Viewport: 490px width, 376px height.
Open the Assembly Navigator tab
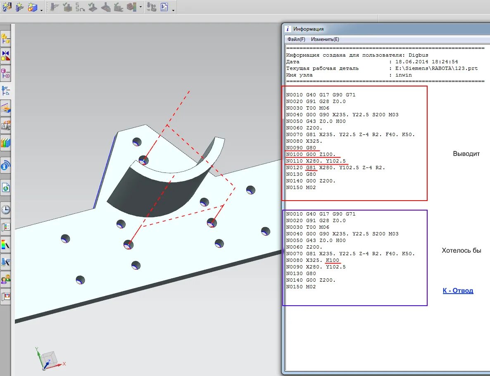6,38
